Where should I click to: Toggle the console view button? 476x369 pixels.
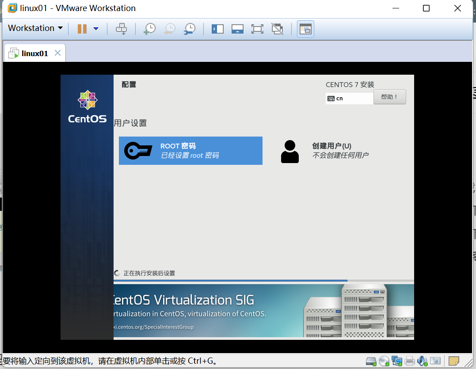tap(305, 29)
